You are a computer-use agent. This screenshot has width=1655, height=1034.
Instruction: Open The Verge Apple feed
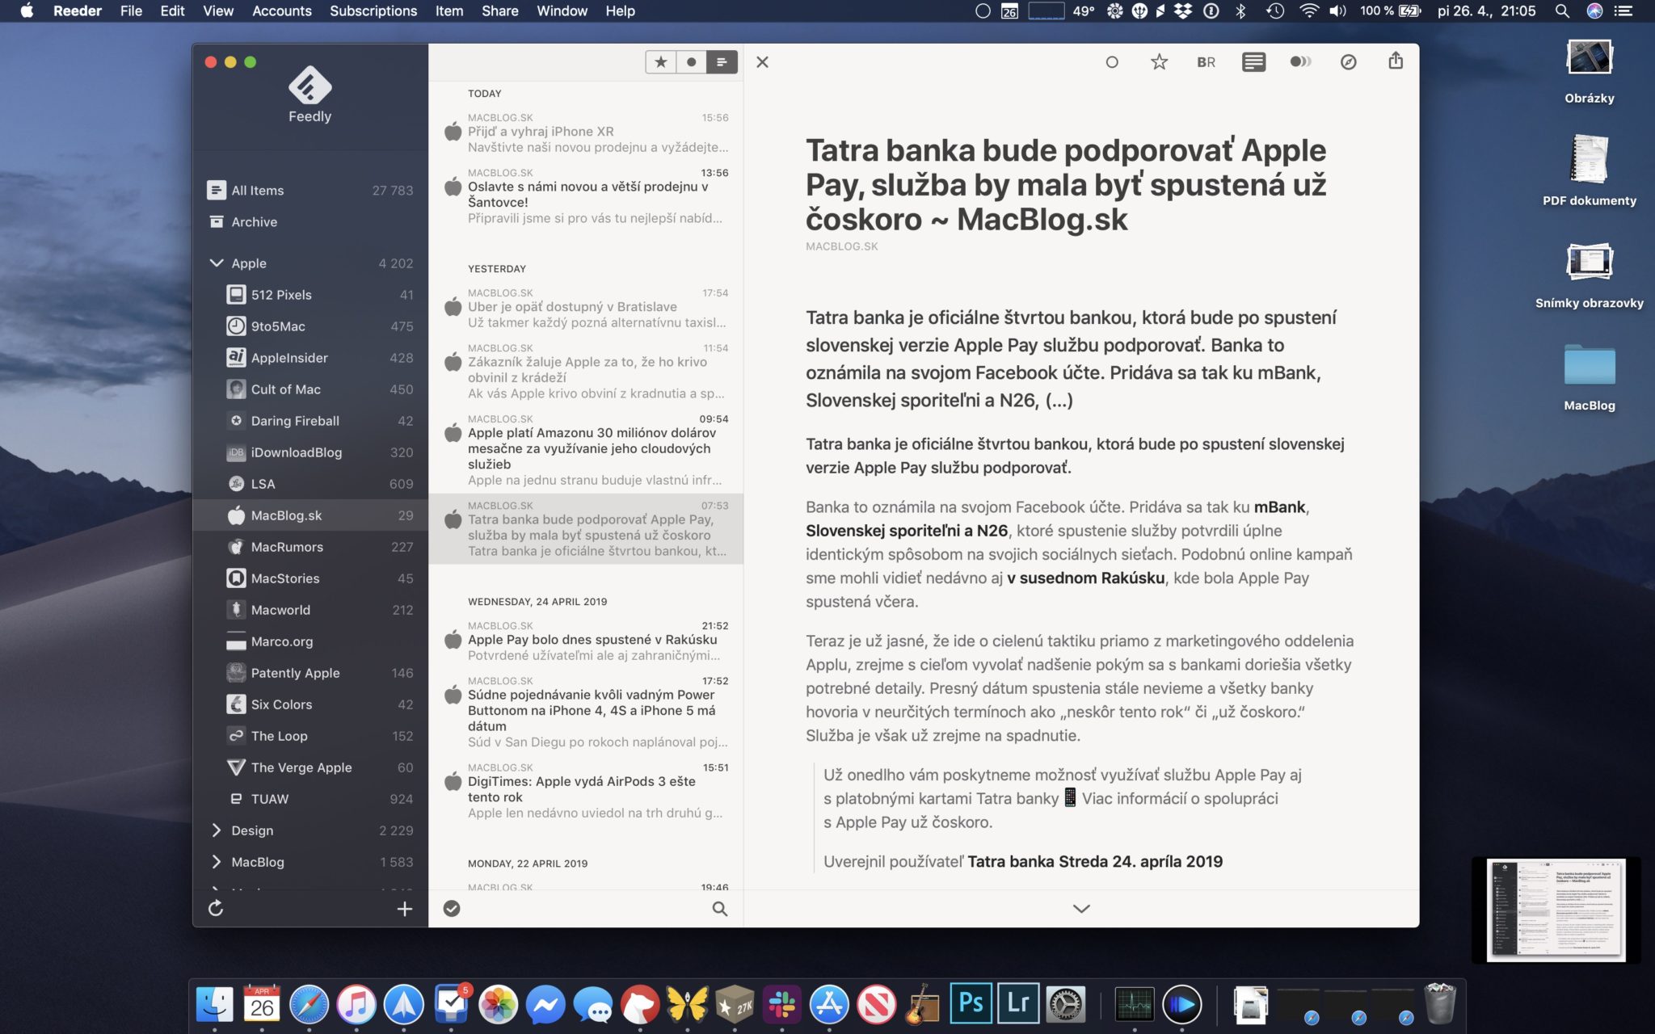310,767
